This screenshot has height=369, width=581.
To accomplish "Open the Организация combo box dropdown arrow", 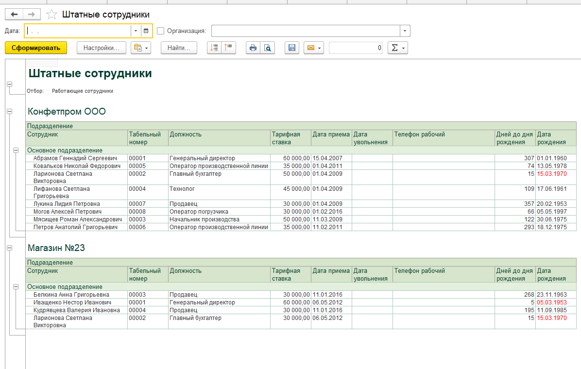I will pos(405,31).
